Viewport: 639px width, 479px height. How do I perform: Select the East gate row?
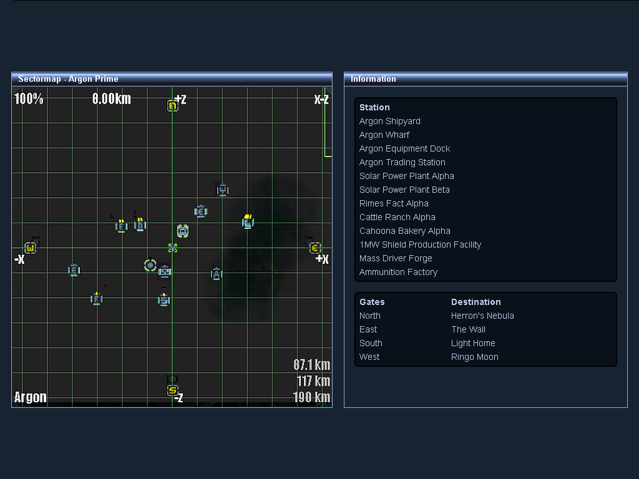[485, 329]
